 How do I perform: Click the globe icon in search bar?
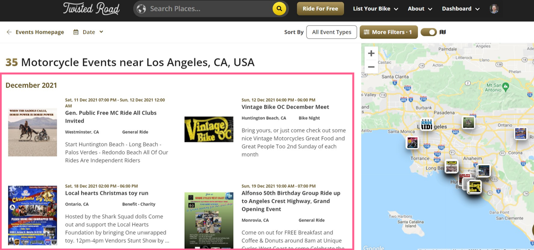tap(141, 9)
